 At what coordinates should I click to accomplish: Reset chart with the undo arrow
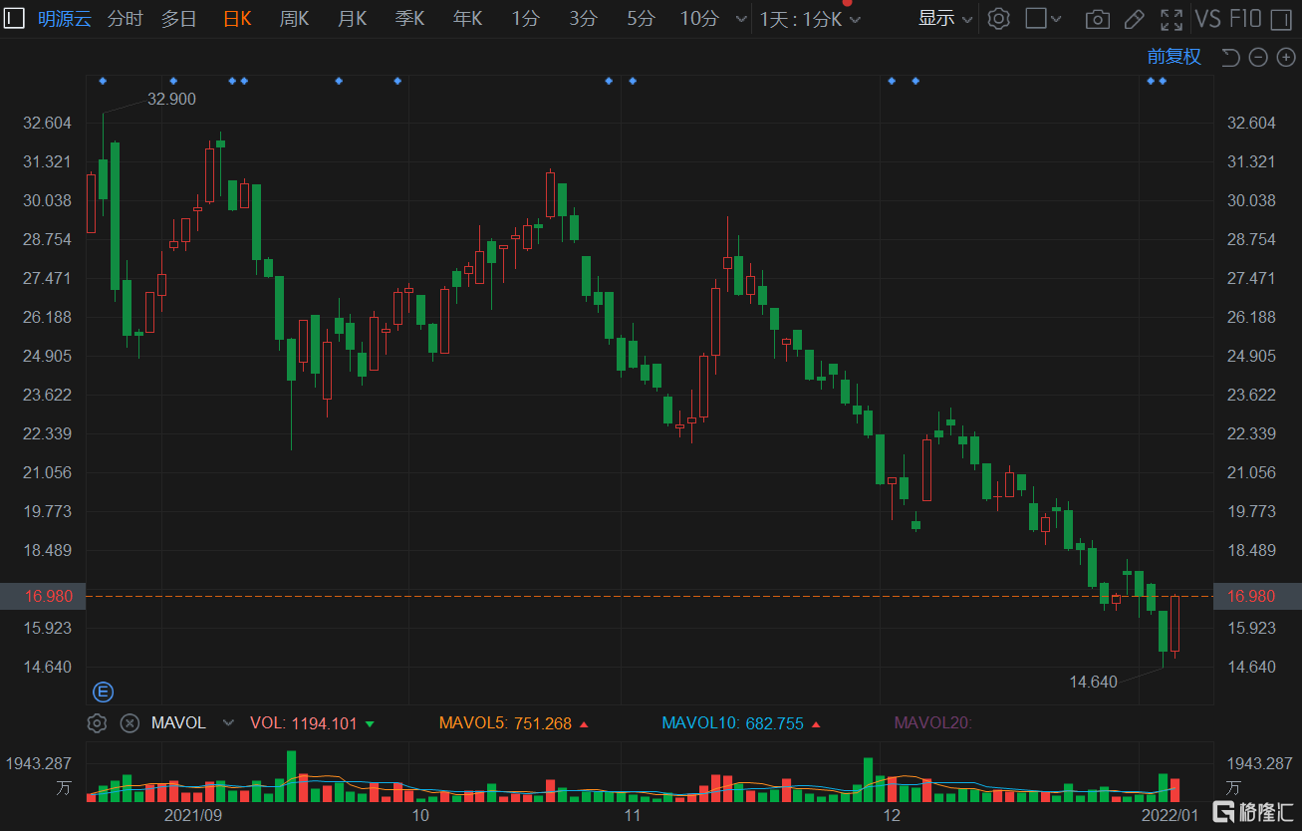[x=1230, y=58]
